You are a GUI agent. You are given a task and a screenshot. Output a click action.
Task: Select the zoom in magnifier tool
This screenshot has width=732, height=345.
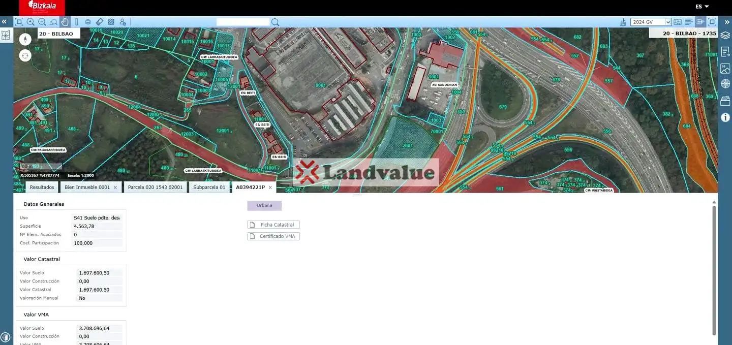[x=30, y=22]
